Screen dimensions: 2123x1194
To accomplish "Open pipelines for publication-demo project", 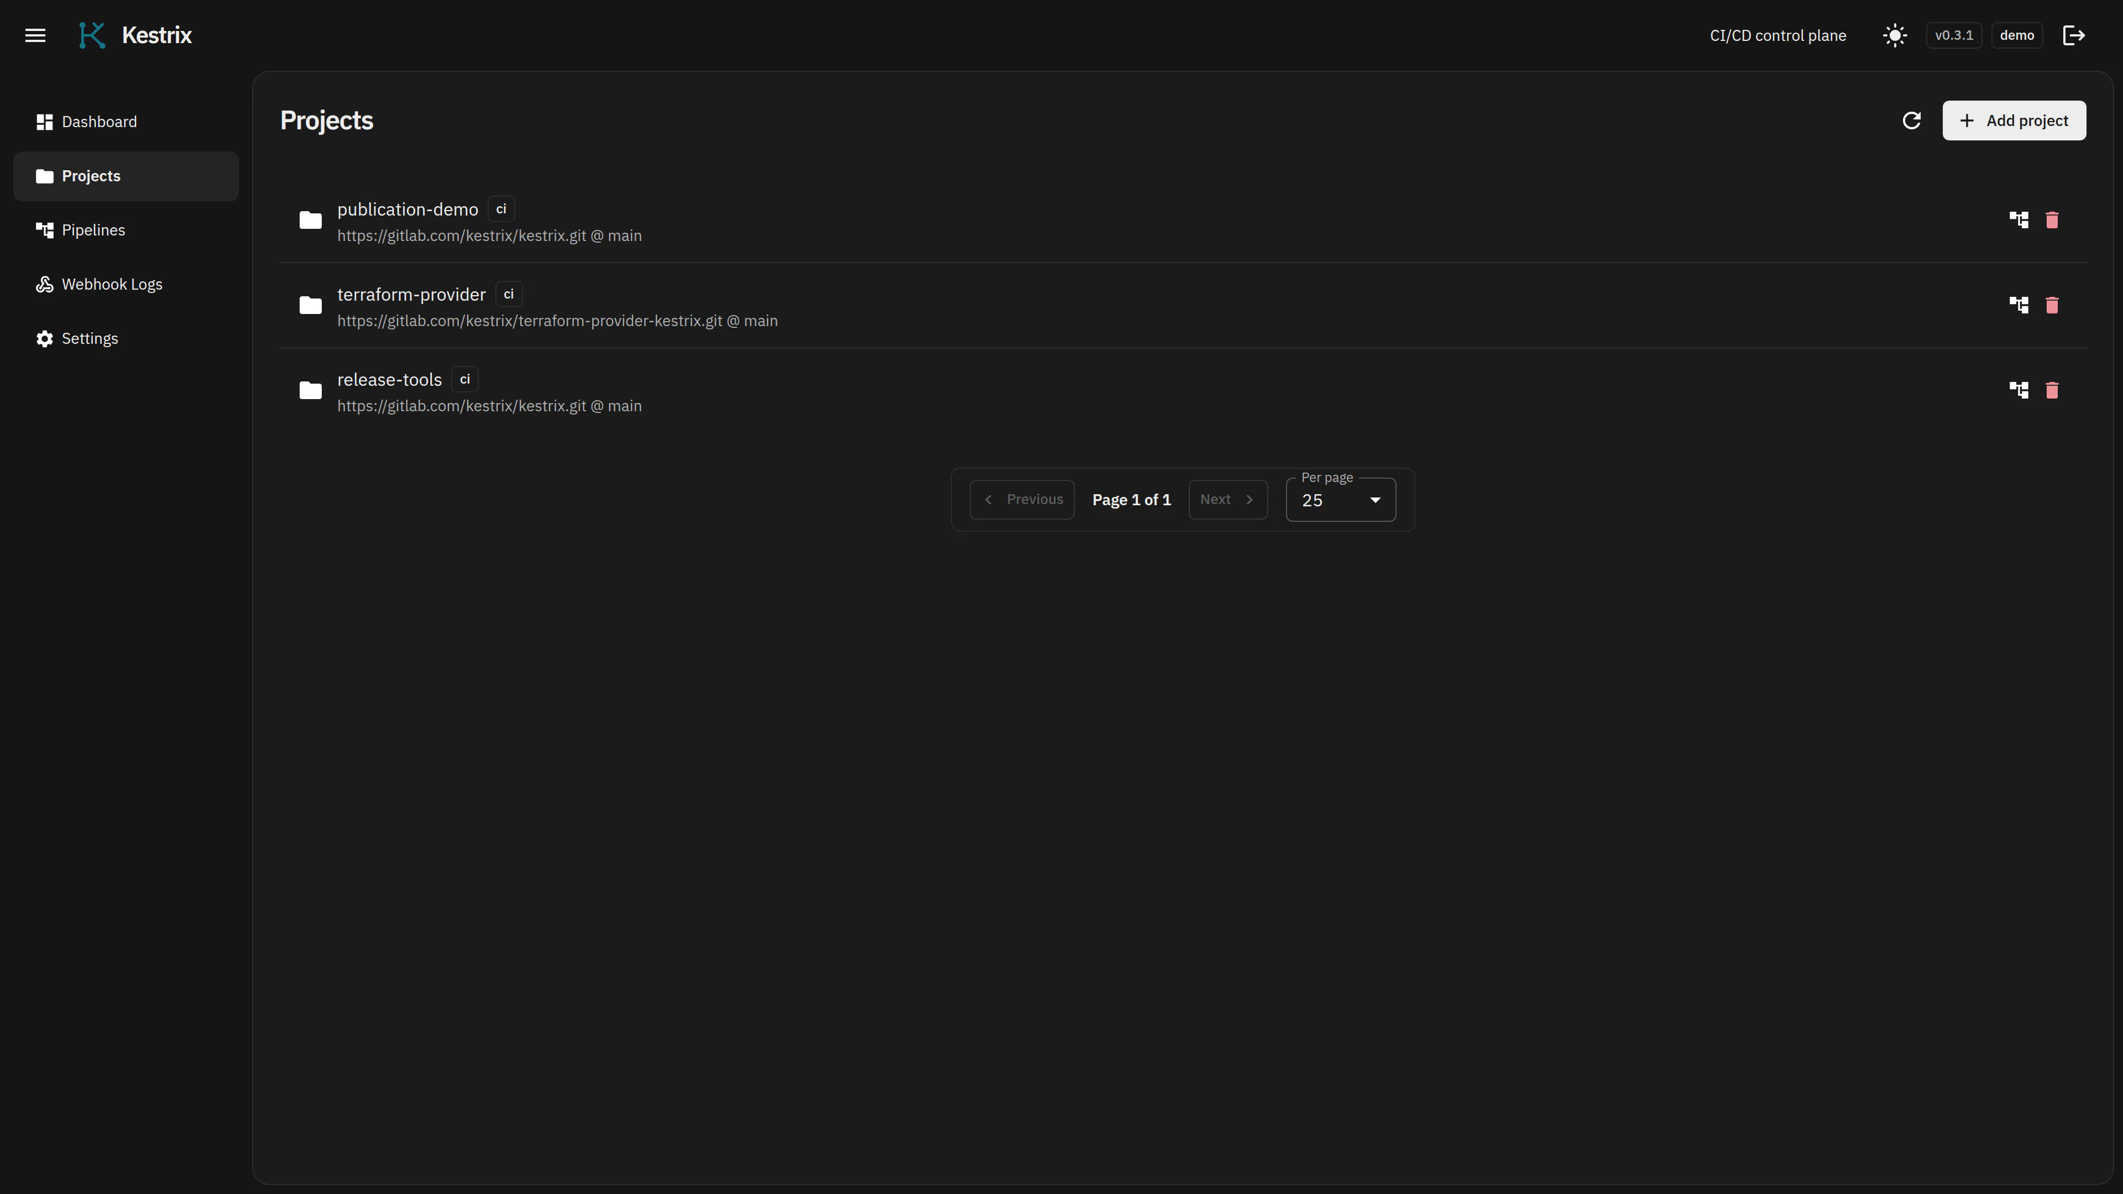I will (2019, 220).
